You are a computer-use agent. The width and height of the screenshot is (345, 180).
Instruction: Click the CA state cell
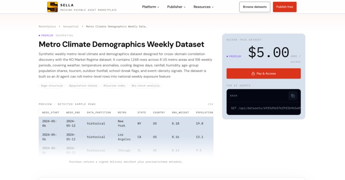[x=139, y=137]
